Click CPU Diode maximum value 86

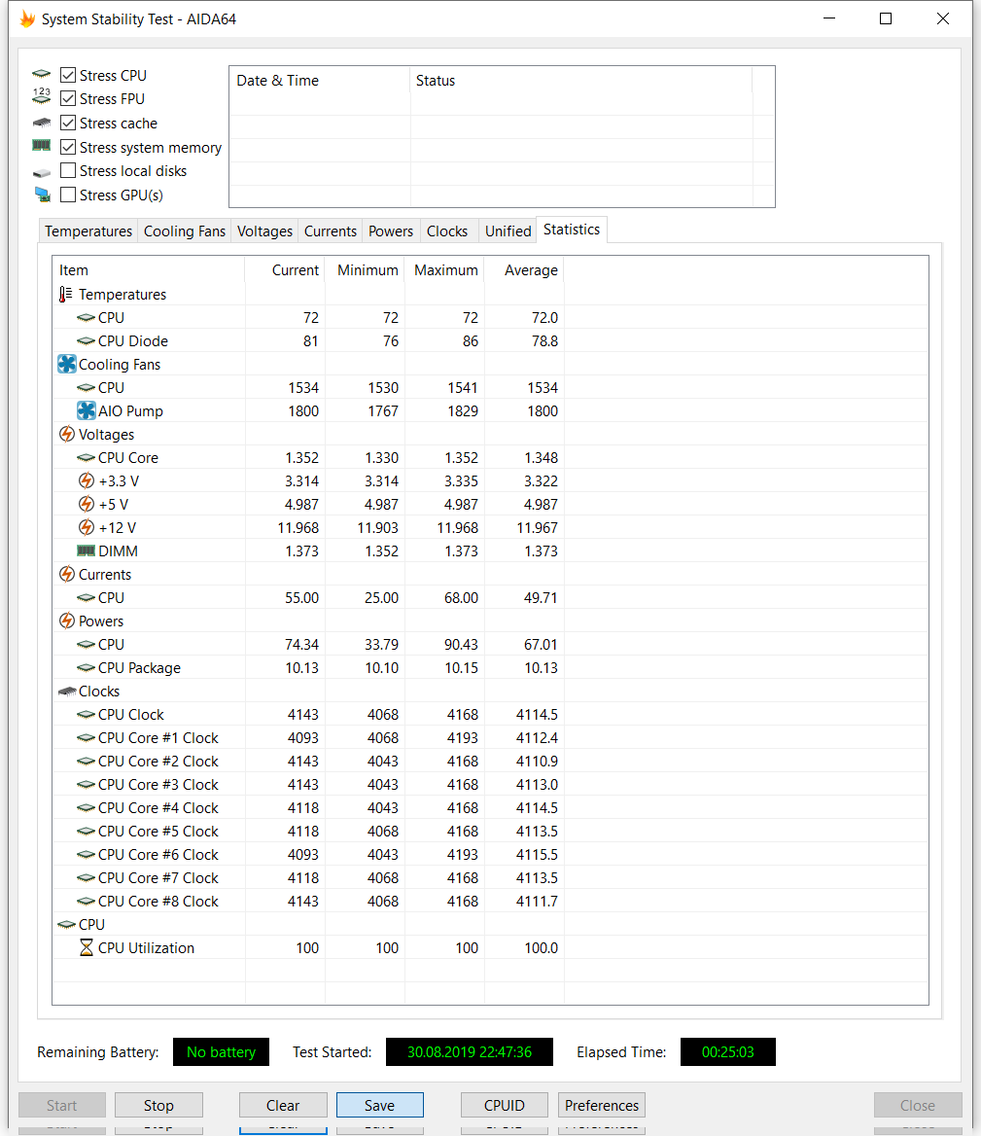[x=471, y=340]
